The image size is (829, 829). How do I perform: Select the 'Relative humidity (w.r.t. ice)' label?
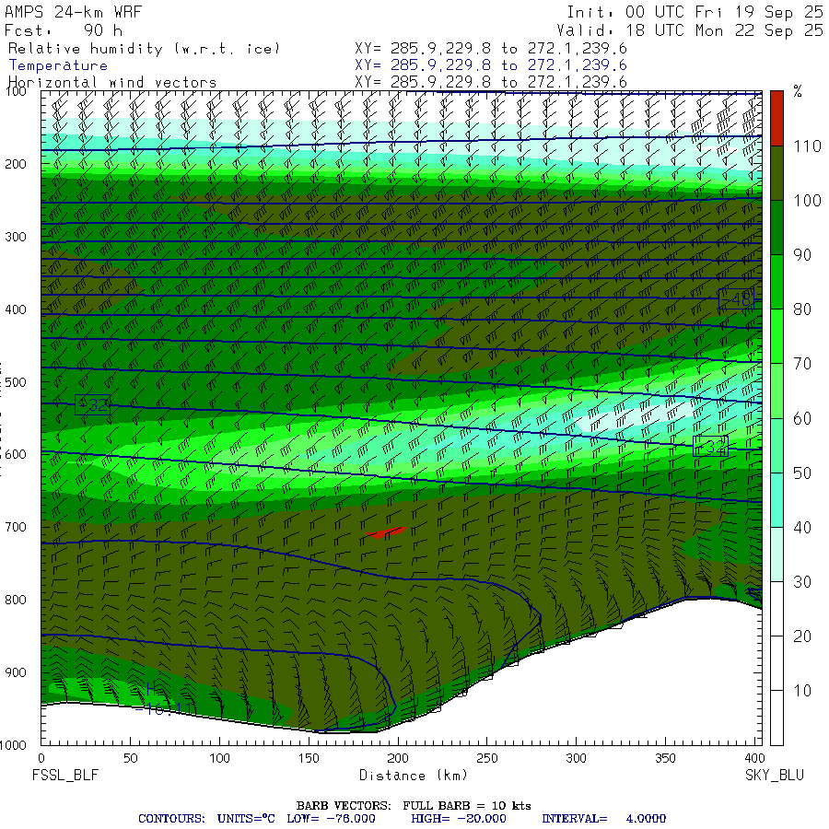(x=144, y=49)
